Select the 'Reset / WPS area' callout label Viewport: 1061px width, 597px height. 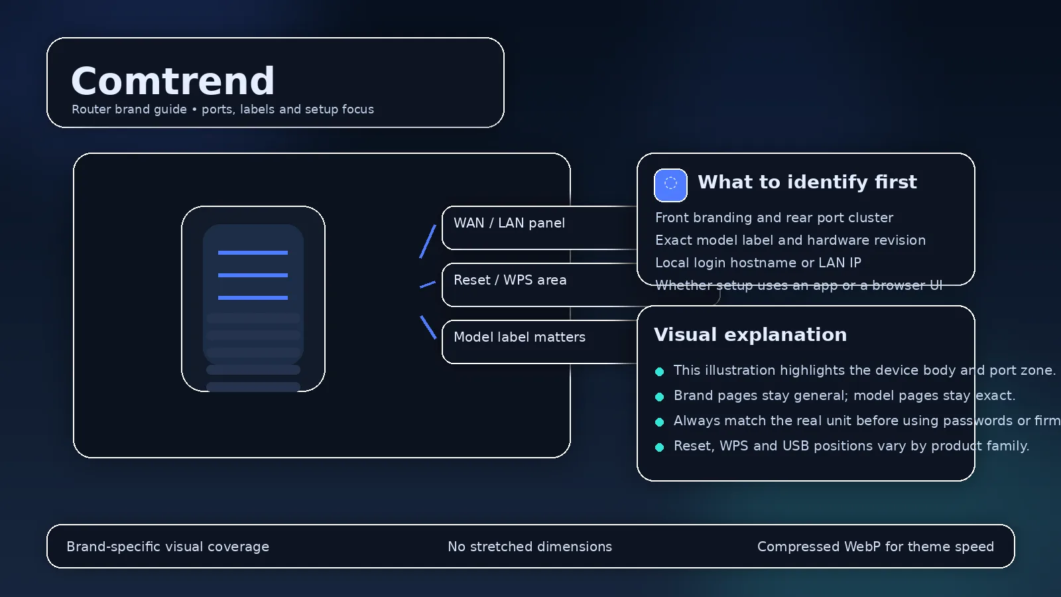tap(510, 280)
